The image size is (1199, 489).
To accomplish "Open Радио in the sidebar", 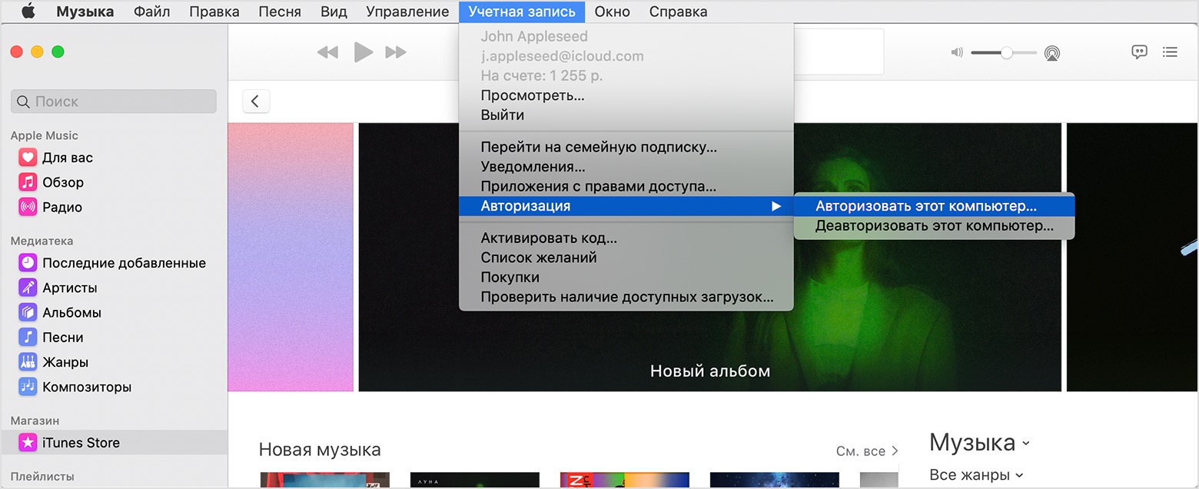I will coord(61,207).
